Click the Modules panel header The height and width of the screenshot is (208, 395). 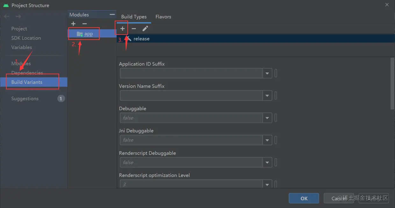(92, 14)
